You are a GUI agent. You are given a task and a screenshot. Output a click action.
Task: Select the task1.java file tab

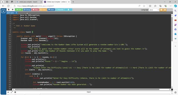point(10,13)
